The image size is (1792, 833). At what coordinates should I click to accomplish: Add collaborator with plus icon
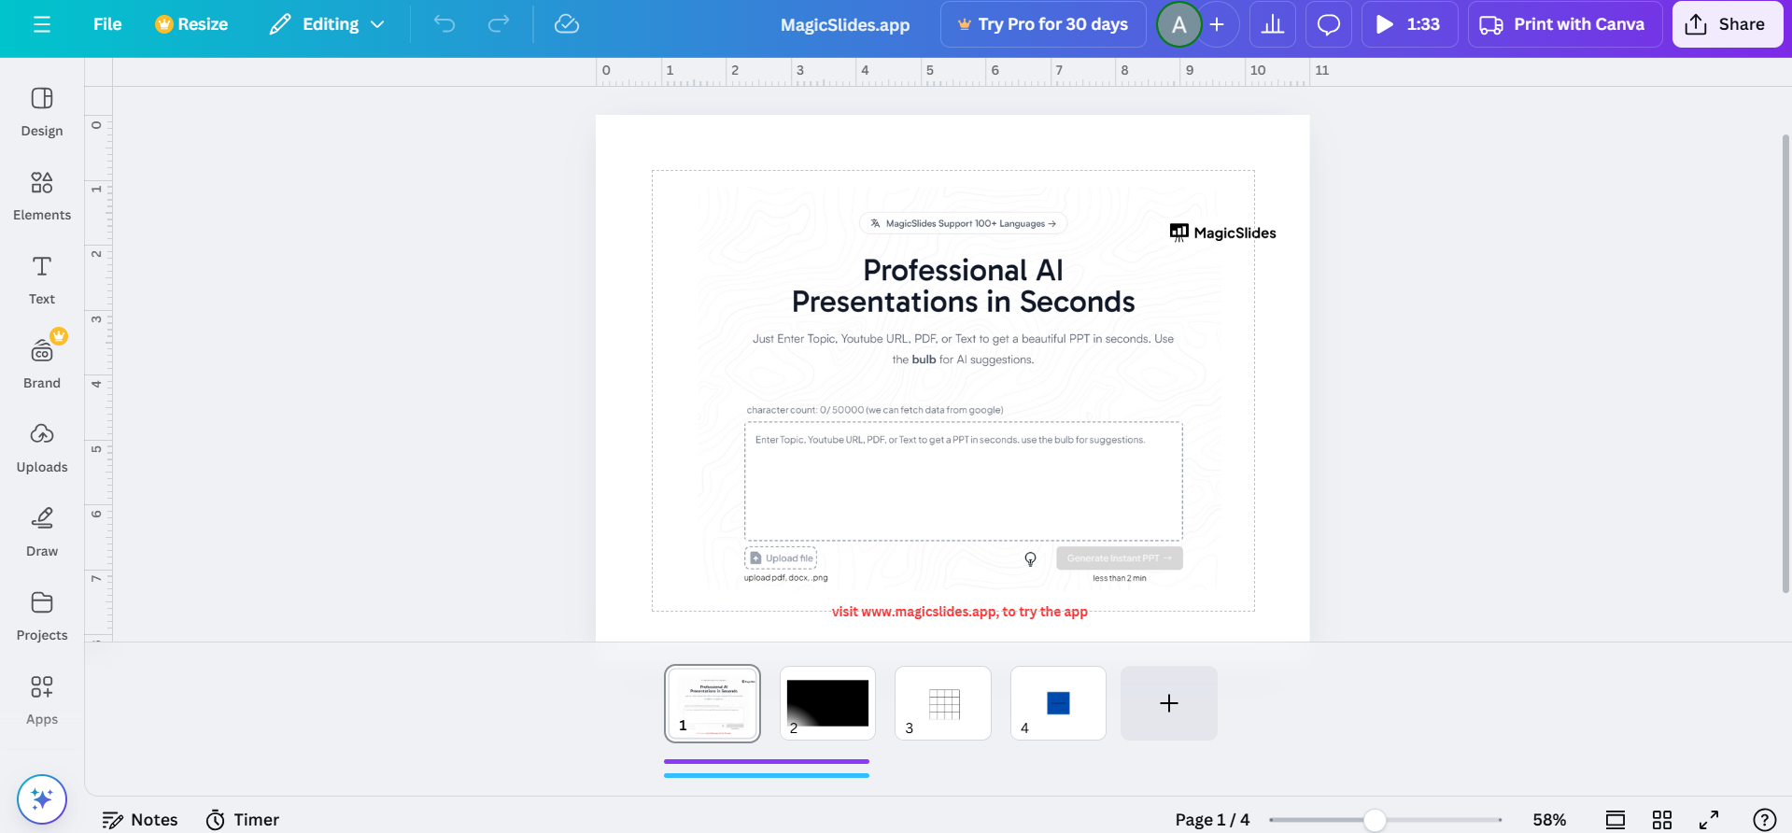(x=1217, y=24)
